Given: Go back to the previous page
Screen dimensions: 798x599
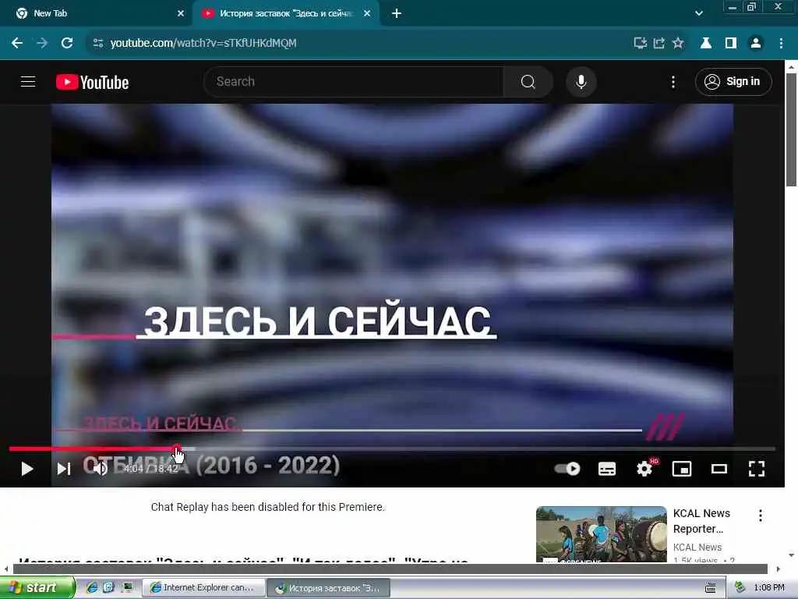Looking at the screenshot, I should pyautogui.click(x=17, y=44).
